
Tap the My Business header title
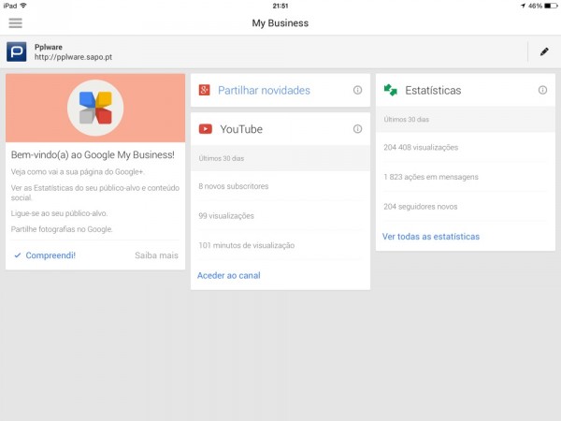coord(280,22)
